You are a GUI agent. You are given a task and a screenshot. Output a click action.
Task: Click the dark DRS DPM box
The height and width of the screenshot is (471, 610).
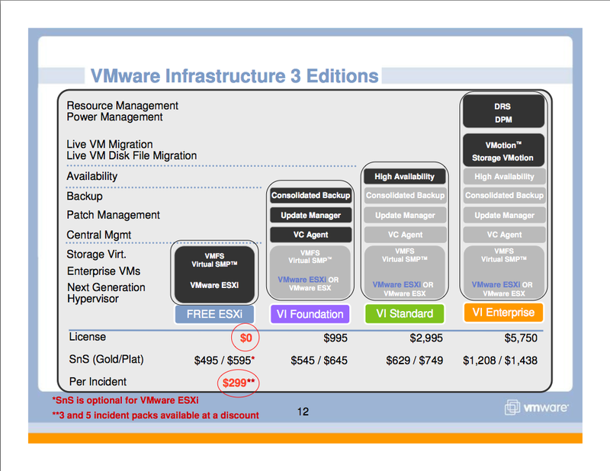(503, 113)
